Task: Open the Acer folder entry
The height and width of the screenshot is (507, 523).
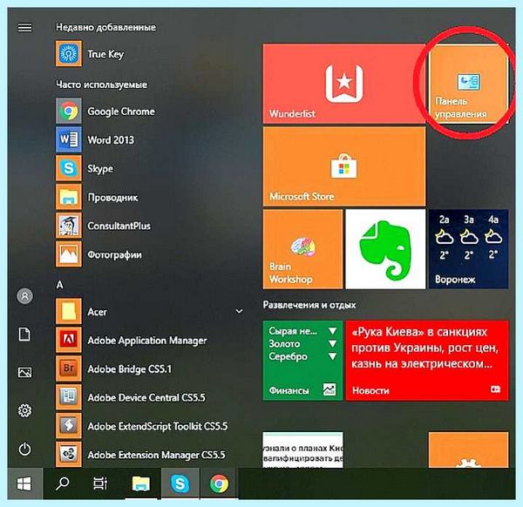Action: point(150,311)
